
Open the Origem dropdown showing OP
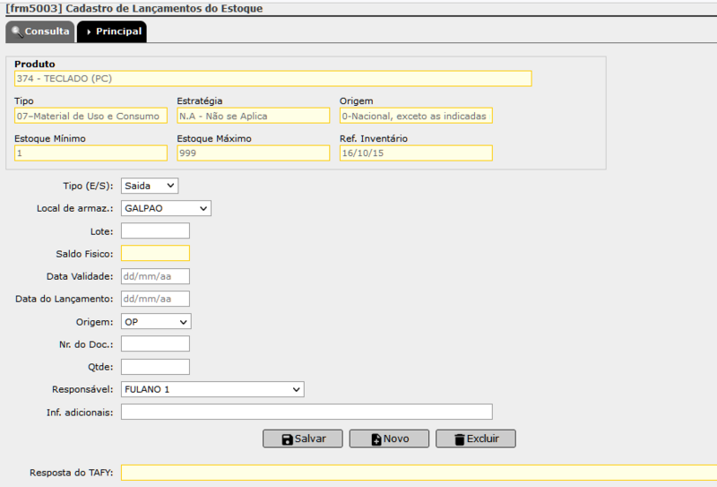(156, 322)
